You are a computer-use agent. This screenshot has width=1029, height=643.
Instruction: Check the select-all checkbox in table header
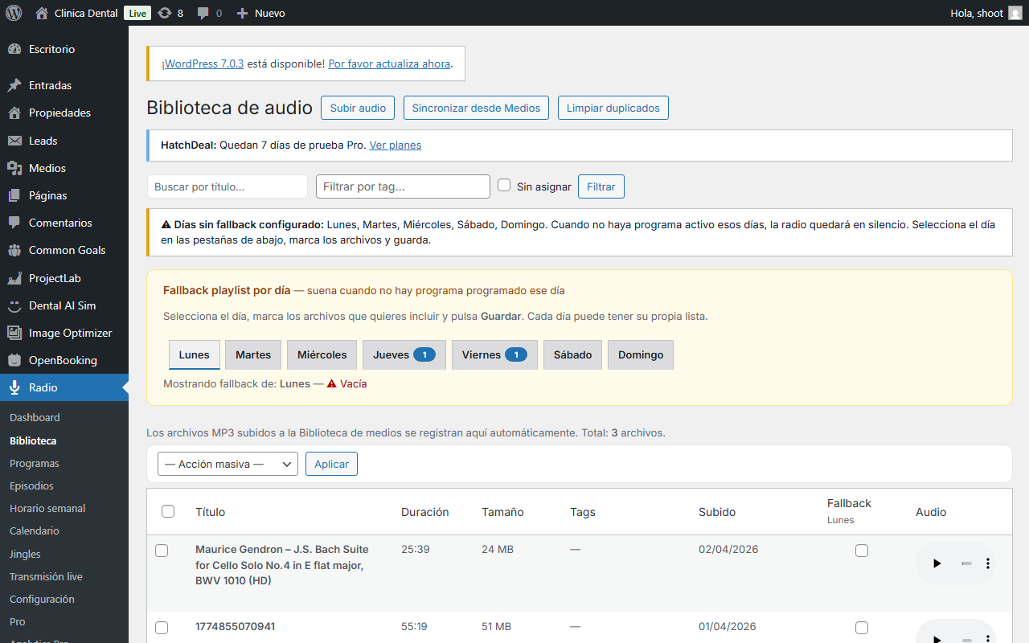(x=168, y=511)
